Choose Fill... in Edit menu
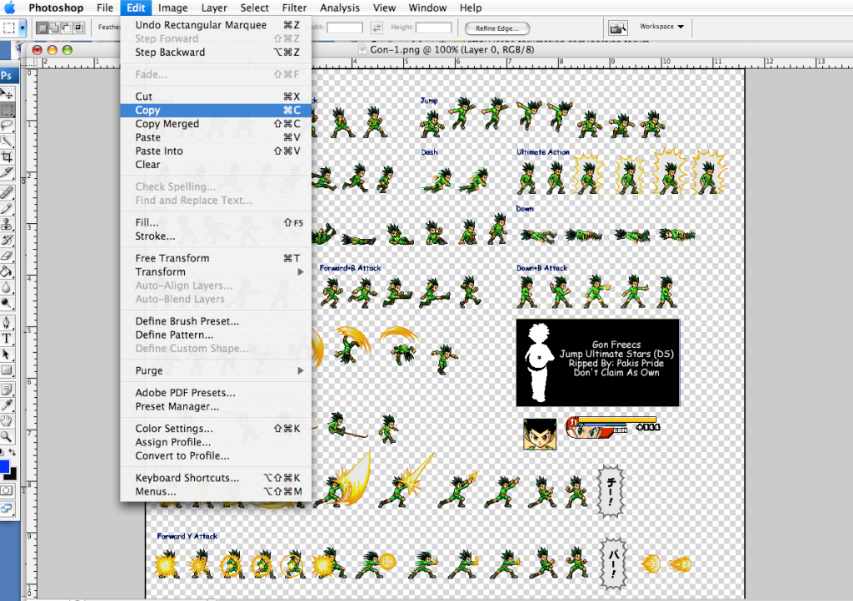The height and width of the screenshot is (601, 853). point(216,222)
